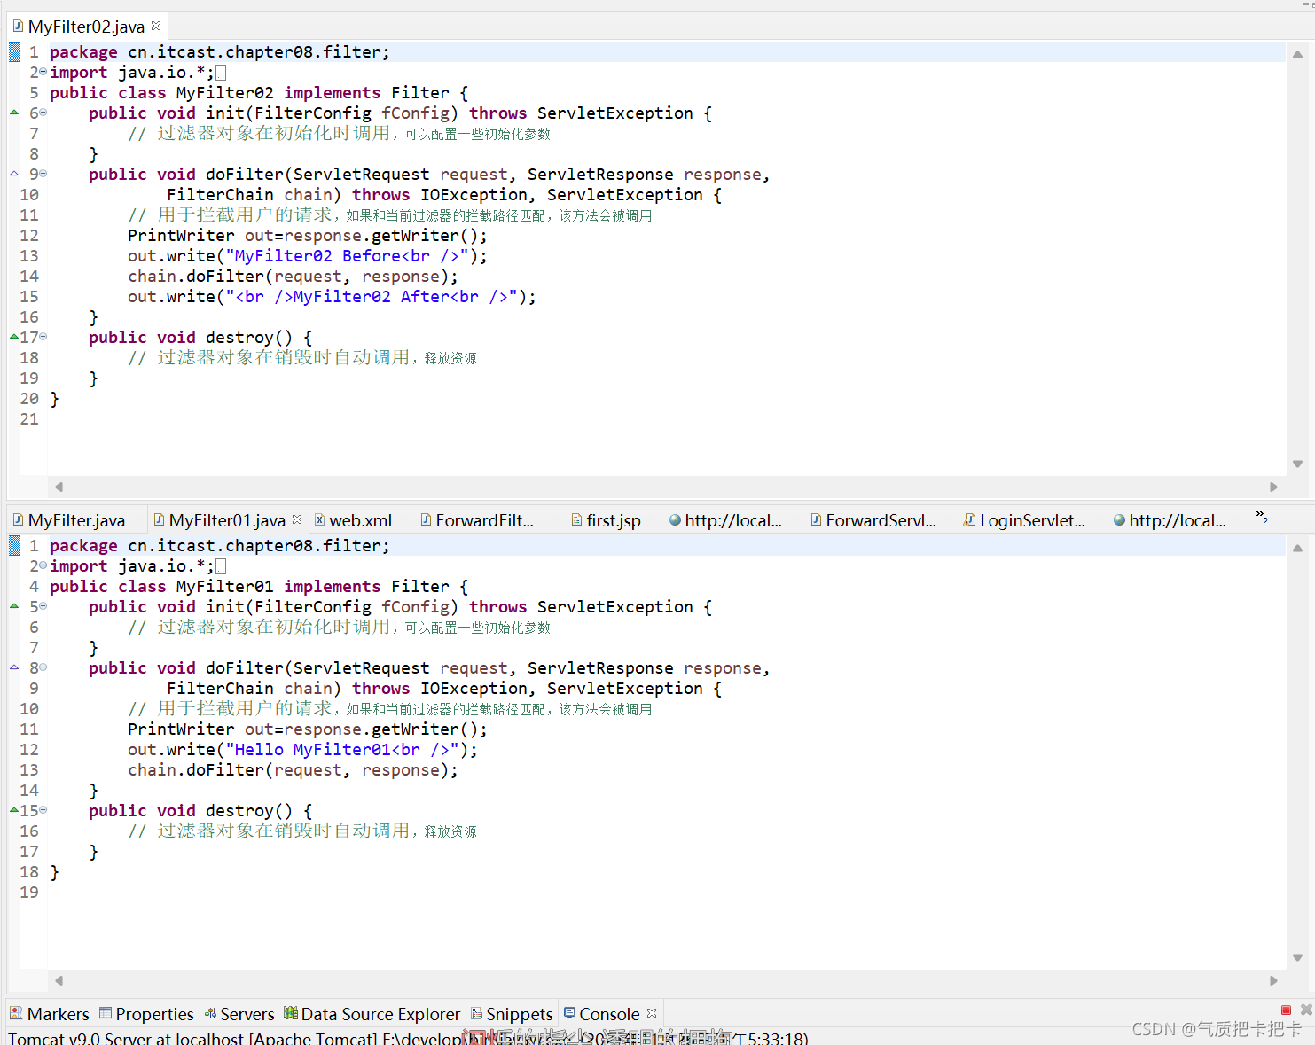
Task: Click implements marker beside doFilter in MyFilter02 editor
Action: (x=14, y=174)
